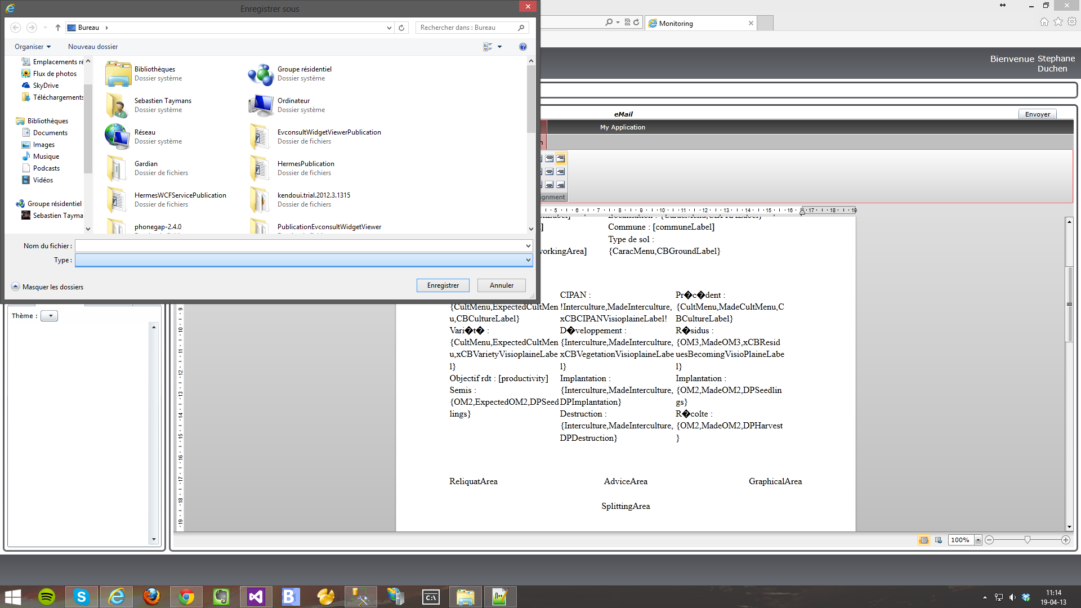
Task: Click the Enregistrer button
Action: tap(443, 285)
